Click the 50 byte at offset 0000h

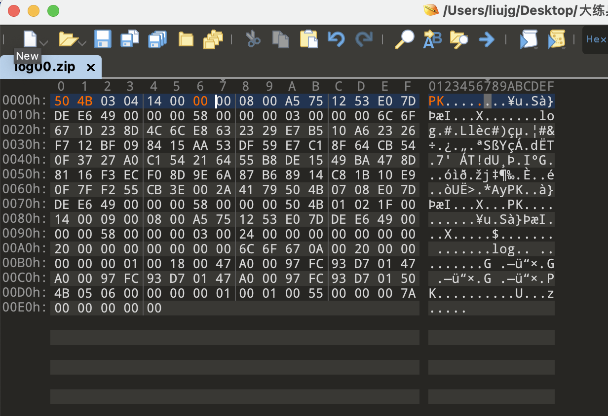coord(62,101)
